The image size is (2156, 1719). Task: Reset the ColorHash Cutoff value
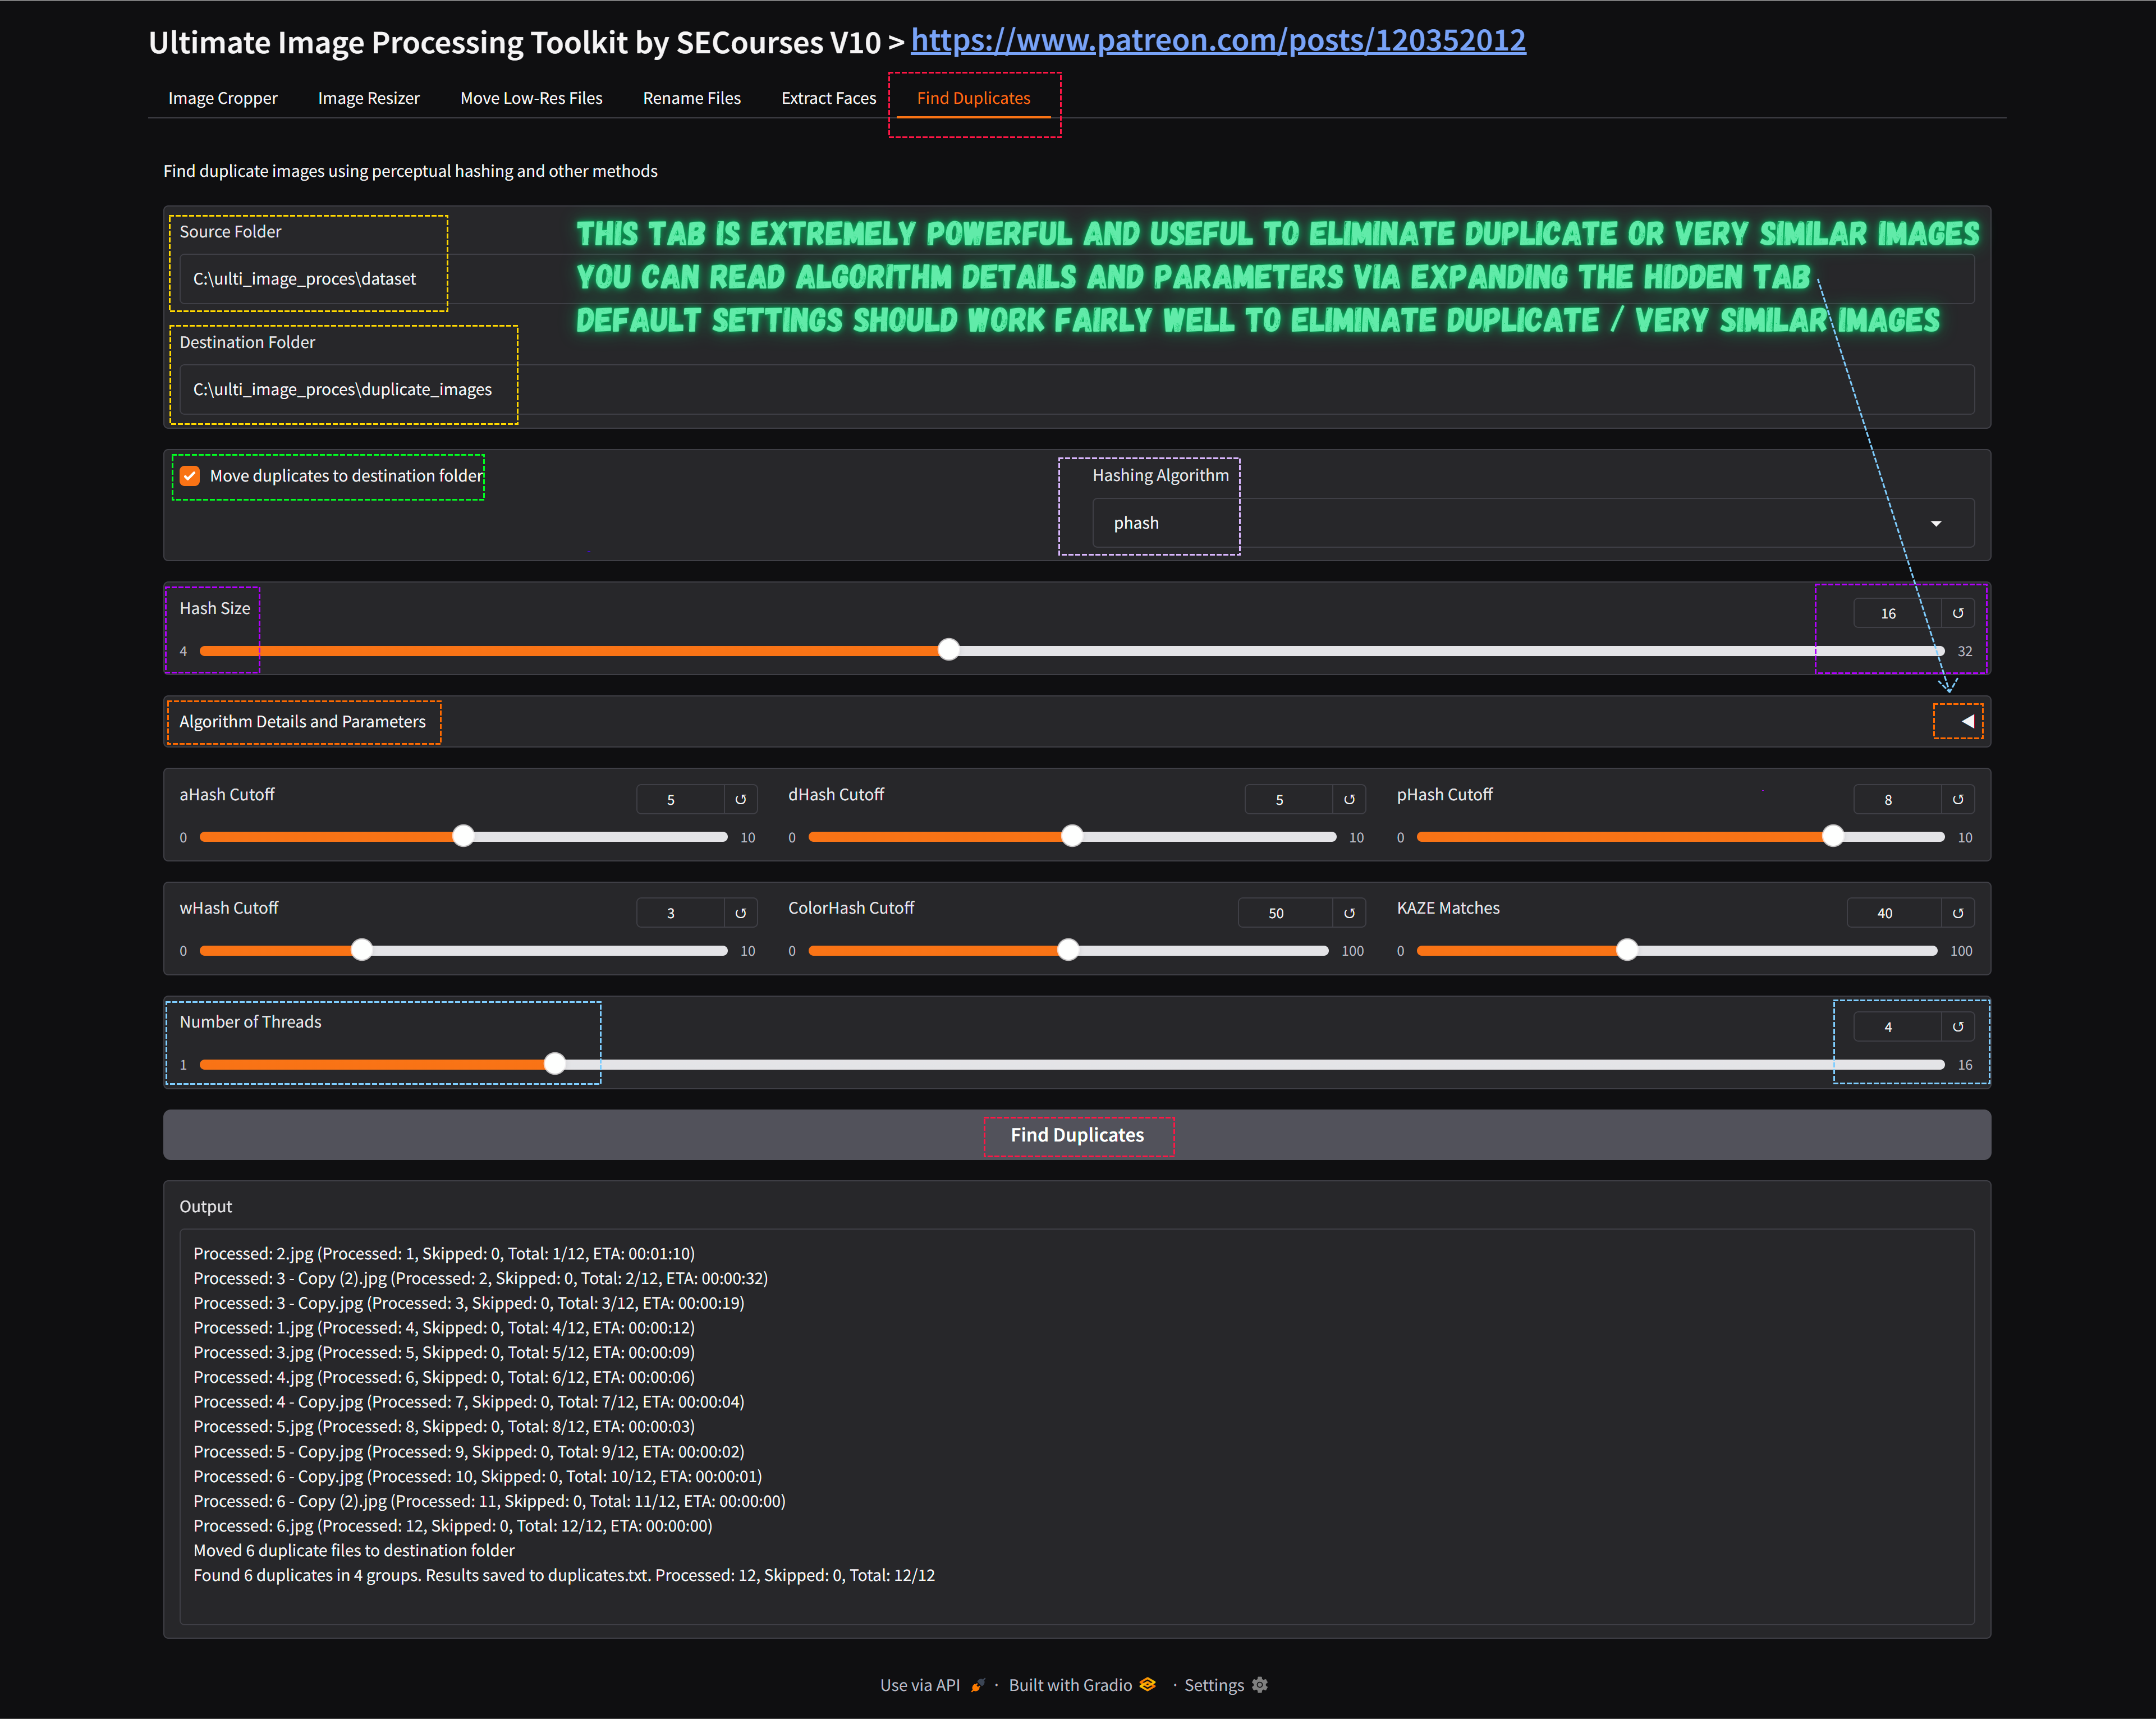pyautogui.click(x=1348, y=913)
